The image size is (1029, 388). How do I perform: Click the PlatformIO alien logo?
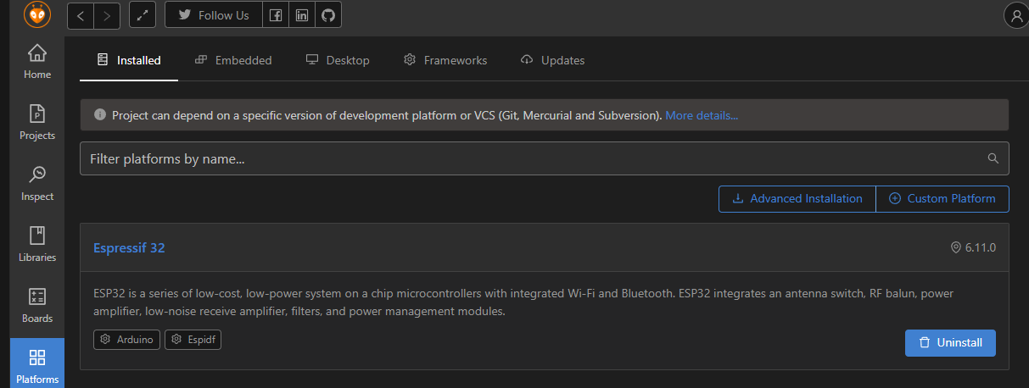tap(37, 14)
